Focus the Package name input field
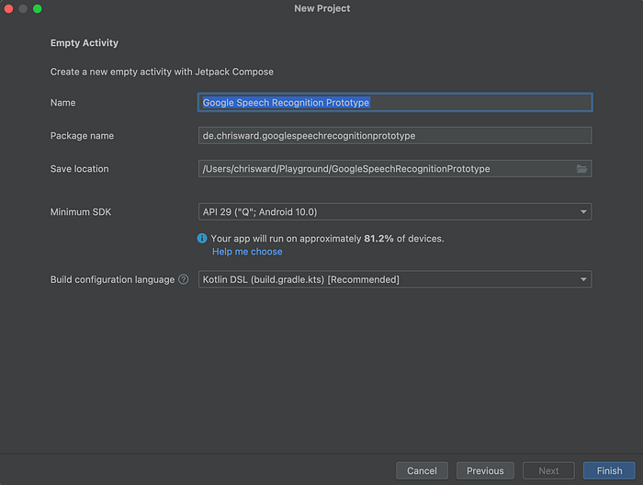The height and width of the screenshot is (485, 643). (x=395, y=136)
